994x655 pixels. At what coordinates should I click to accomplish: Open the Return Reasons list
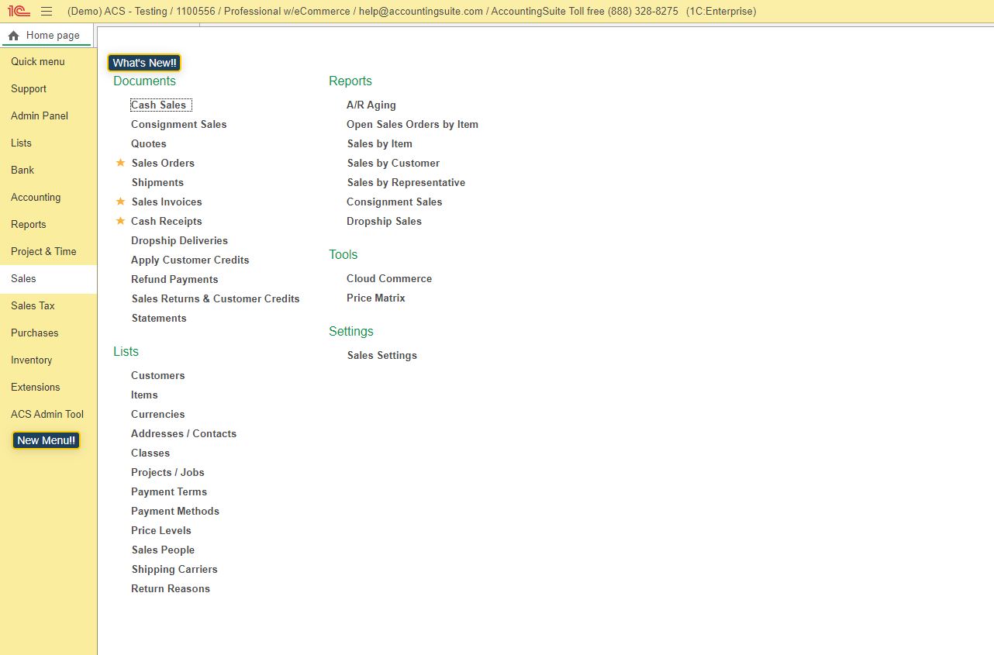click(171, 589)
